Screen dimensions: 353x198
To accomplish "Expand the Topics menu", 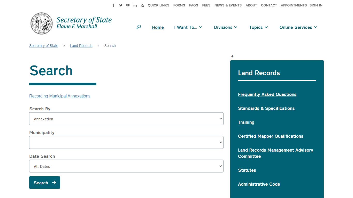I will (258, 27).
